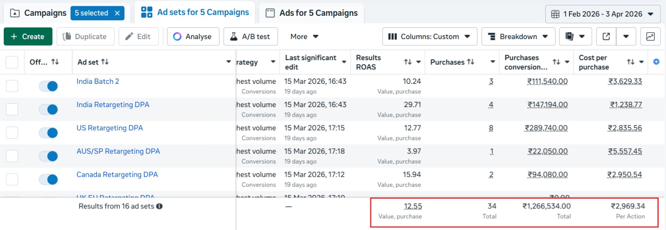
Task: Disable the US Retargeting DPA ad set
Action: point(48,132)
